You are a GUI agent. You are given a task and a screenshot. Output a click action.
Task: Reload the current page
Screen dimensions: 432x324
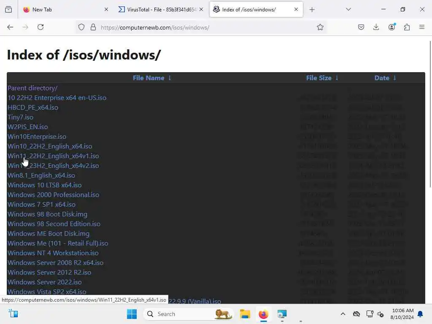[x=40, y=27]
